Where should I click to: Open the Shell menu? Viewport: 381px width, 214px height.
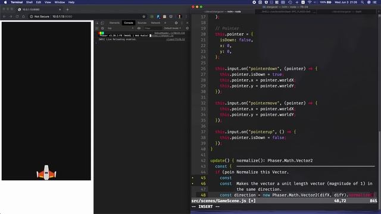tap(29, 2)
